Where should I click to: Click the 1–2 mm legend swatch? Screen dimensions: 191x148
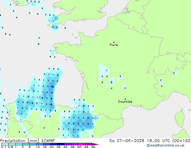(19, 144)
